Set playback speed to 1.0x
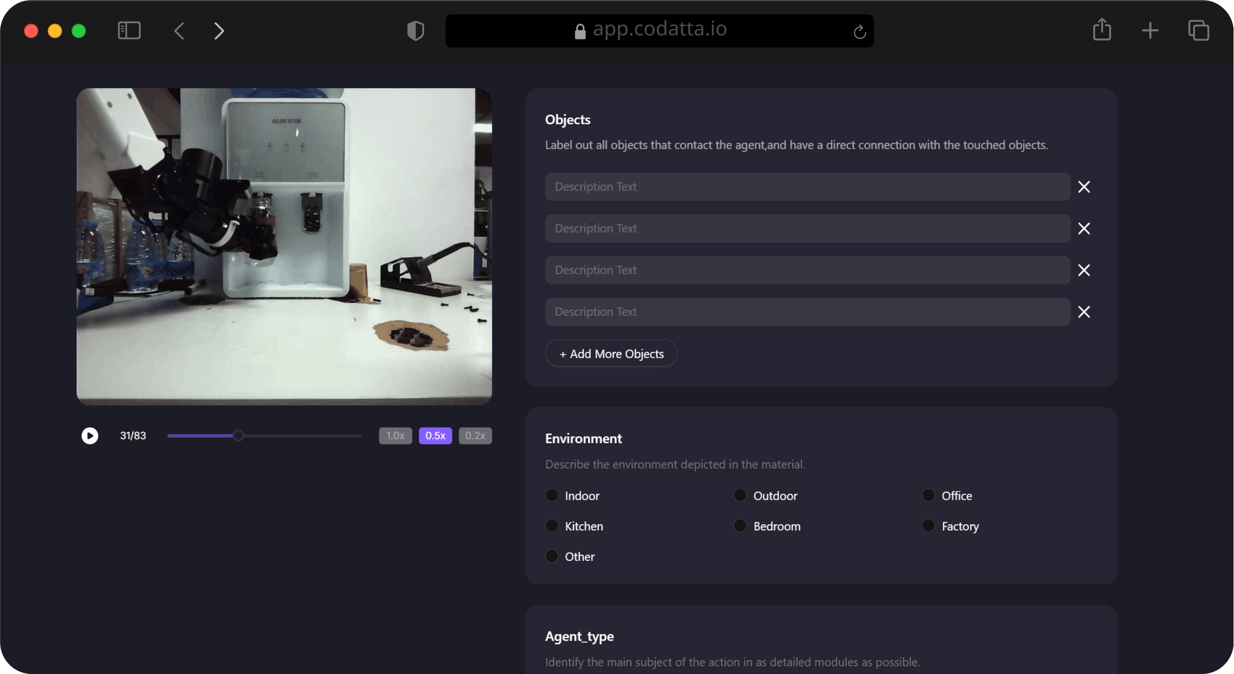Image resolution: width=1234 pixels, height=674 pixels. [395, 436]
